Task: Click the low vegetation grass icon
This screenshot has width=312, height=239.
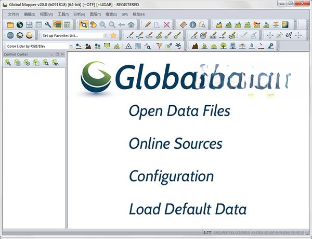Action: pyautogui.click(x=204, y=46)
